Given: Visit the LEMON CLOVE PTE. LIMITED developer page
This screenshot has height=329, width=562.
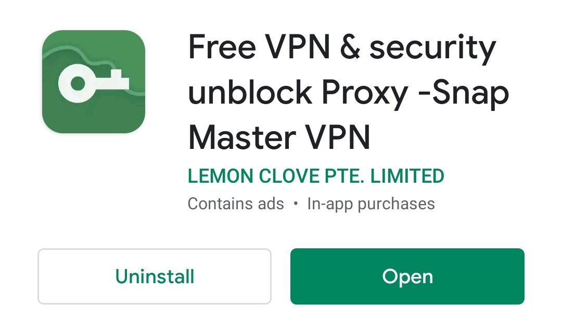Looking at the screenshot, I should click(x=316, y=176).
